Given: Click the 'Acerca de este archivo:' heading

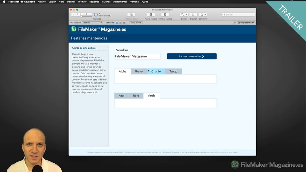Looking at the screenshot, I should 84,48.
